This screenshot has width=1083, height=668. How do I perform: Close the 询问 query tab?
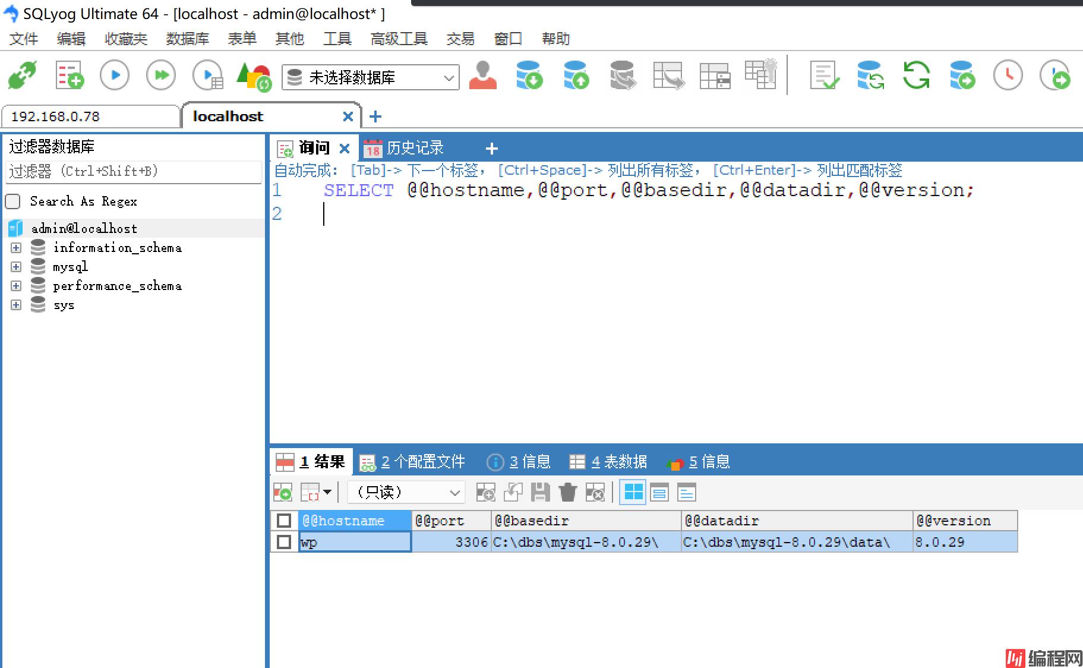[344, 148]
